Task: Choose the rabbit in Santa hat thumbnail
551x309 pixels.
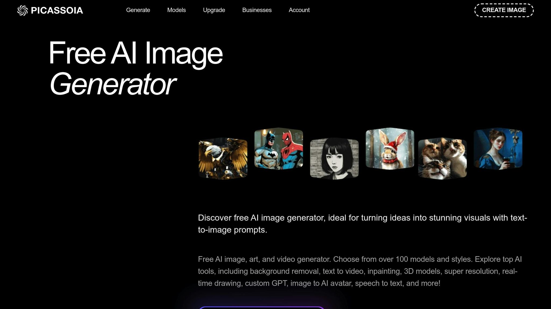Action: 390,149
